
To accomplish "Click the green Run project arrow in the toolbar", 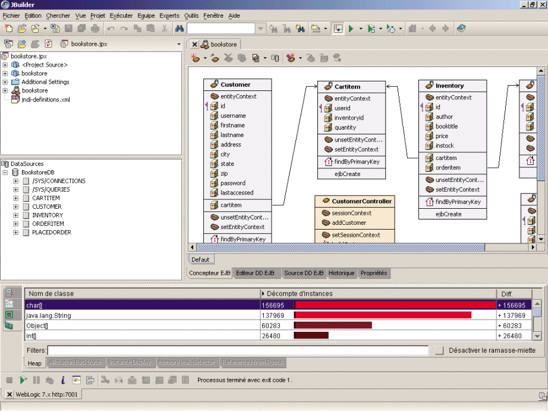I will 351,29.
